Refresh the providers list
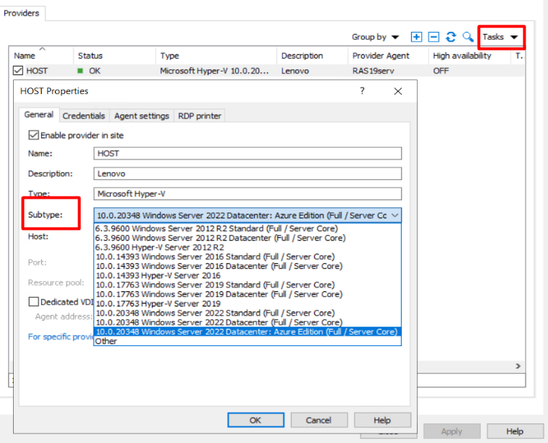The height and width of the screenshot is (443, 548). 451,37
